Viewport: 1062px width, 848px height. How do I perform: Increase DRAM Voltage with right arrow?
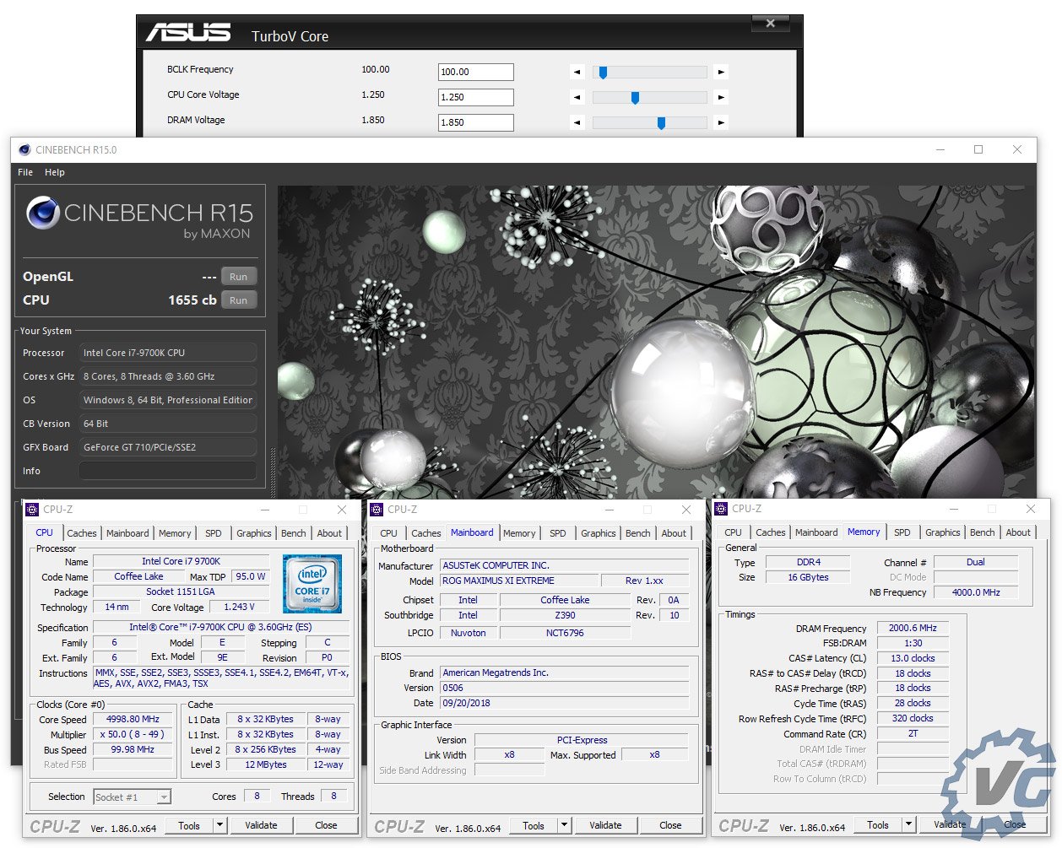pos(721,123)
